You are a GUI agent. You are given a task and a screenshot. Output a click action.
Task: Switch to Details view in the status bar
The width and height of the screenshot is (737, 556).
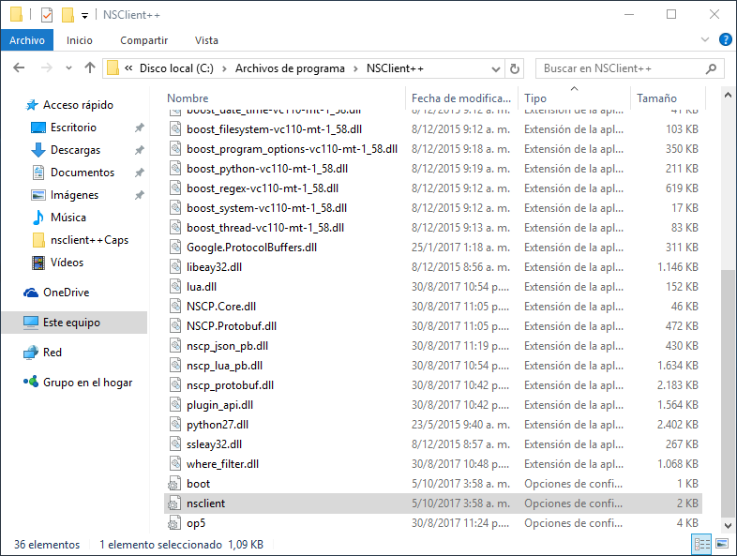(701, 544)
